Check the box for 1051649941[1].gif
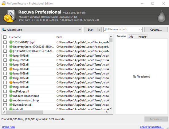This screenshot has height=129, width=169. pyautogui.click(x=5, y=42)
